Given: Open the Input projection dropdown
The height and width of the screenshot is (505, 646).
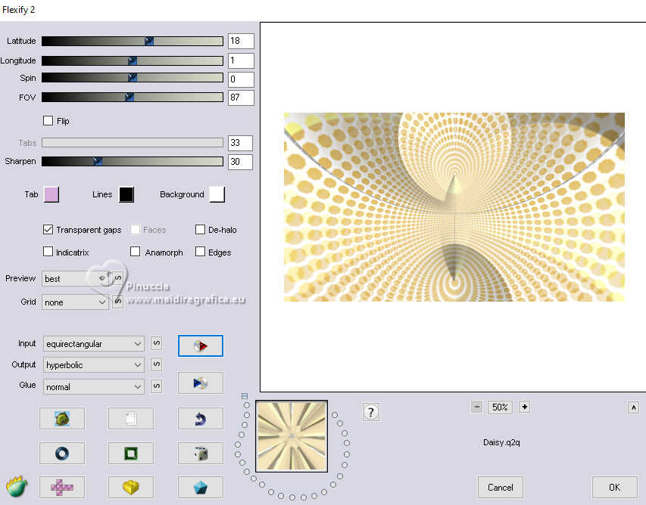Looking at the screenshot, I should click(93, 344).
